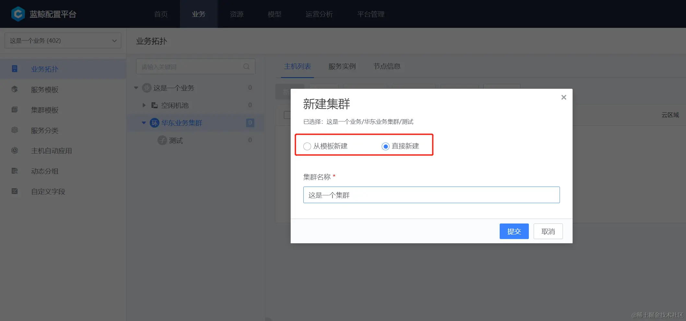Switch to the 节点信息 tab
The image size is (686, 321).
tap(387, 66)
